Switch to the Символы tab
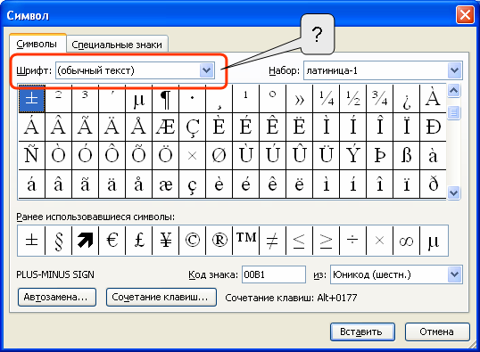Image resolution: width=480 pixels, height=352 pixels. click(37, 44)
